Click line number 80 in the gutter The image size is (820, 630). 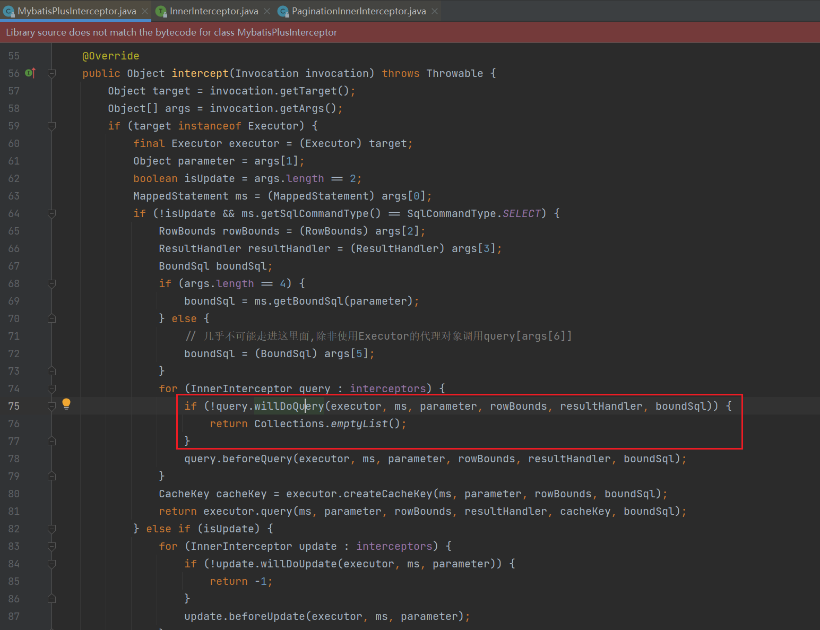(x=14, y=494)
